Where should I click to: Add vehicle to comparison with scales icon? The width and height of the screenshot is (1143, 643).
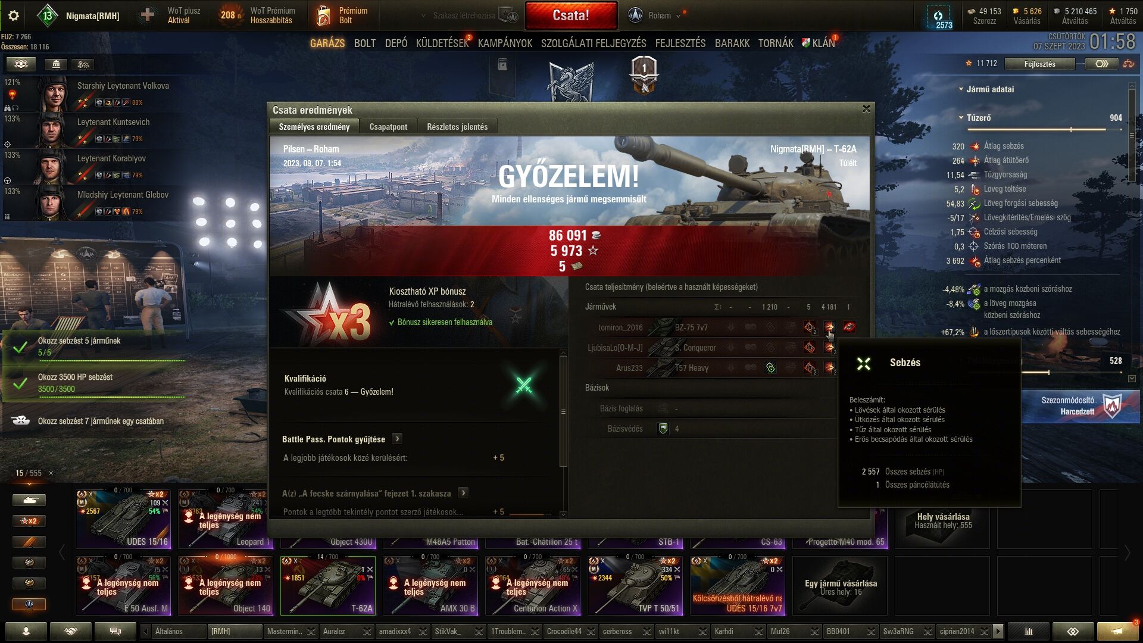point(1129,64)
